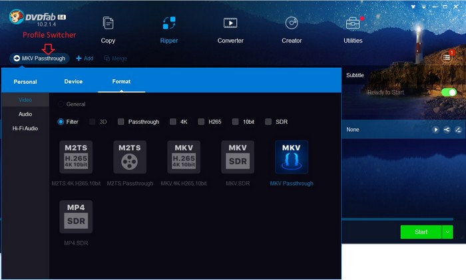Open the task queue list icon
This screenshot has height=280, width=466.
[x=447, y=57]
